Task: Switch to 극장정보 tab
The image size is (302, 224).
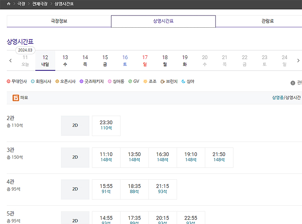Action: (x=59, y=21)
